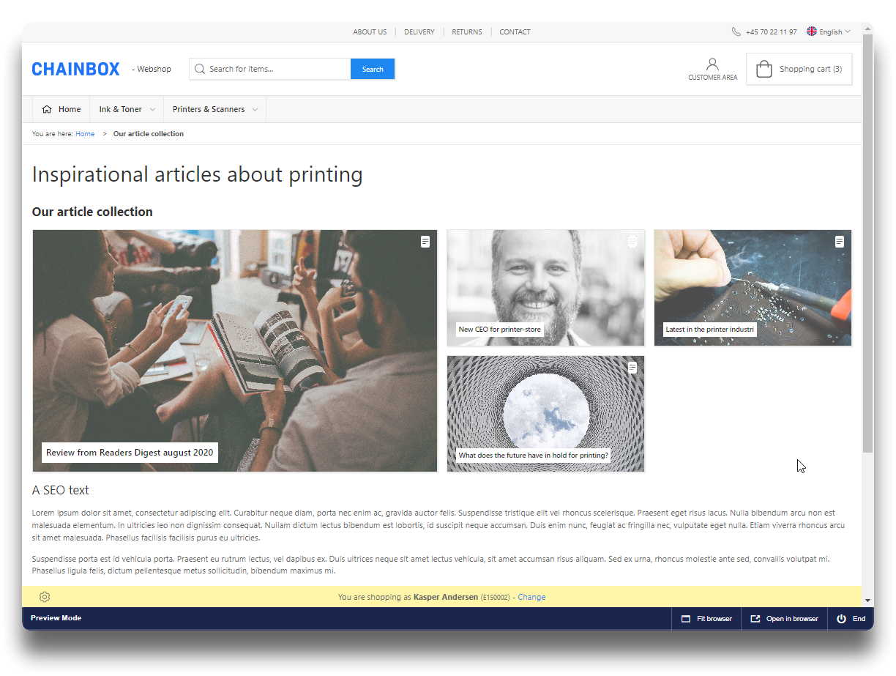Click the Open in browser button
Viewport: 896px width, 676px height.
[784, 619]
